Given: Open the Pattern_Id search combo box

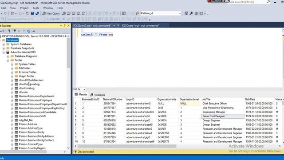Looking at the screenshot, I should [x=161, y=13].
